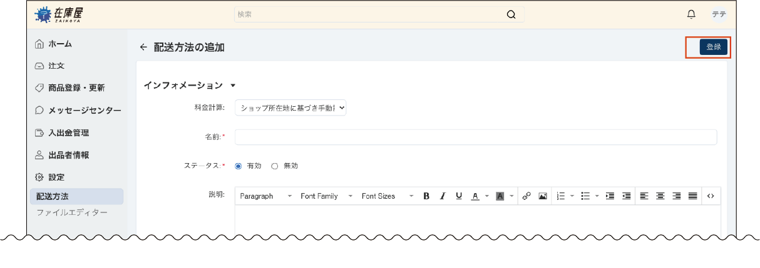The image size is (760, 268).
Task: Open 商品登録・更新 in the sidebar
Action: pos(76,88)
